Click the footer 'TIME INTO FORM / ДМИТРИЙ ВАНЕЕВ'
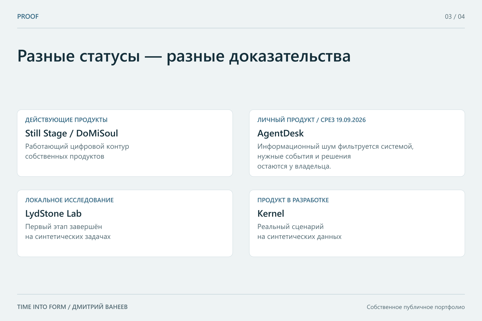Screen dimensions: 482x321 (x=72, y=307)
